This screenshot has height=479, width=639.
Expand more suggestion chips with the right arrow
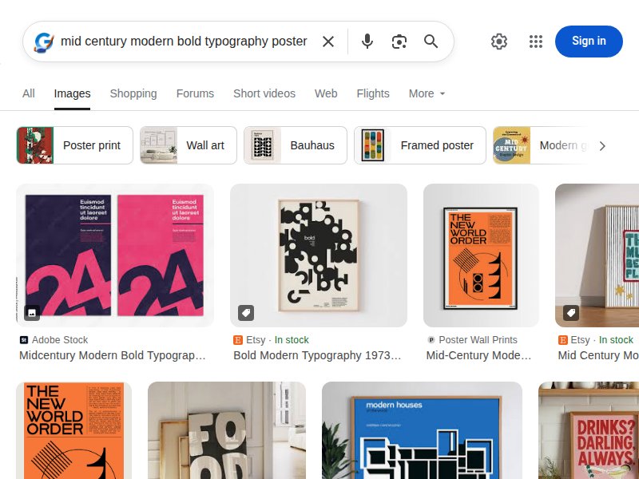603,145
